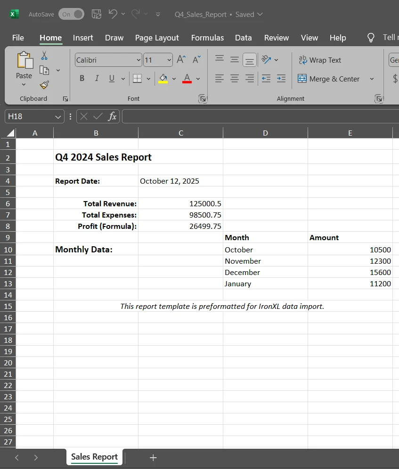
Task: Click the Increase Indent icon
Action: click(281, 79)
